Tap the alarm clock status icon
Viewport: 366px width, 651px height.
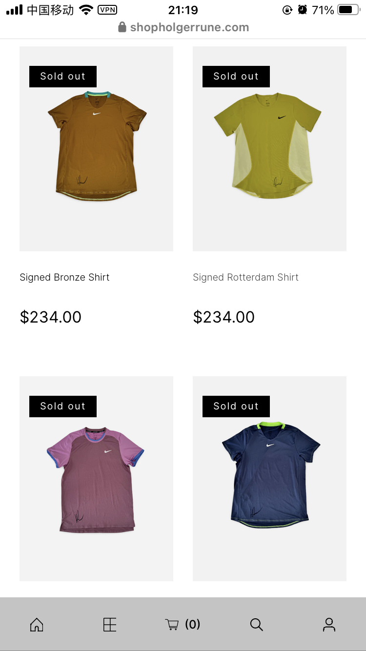coord(303,10)
